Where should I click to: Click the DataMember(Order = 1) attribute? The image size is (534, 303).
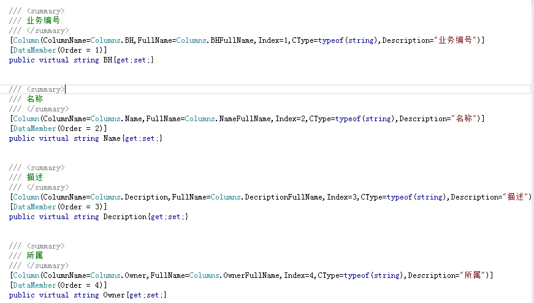58,50
